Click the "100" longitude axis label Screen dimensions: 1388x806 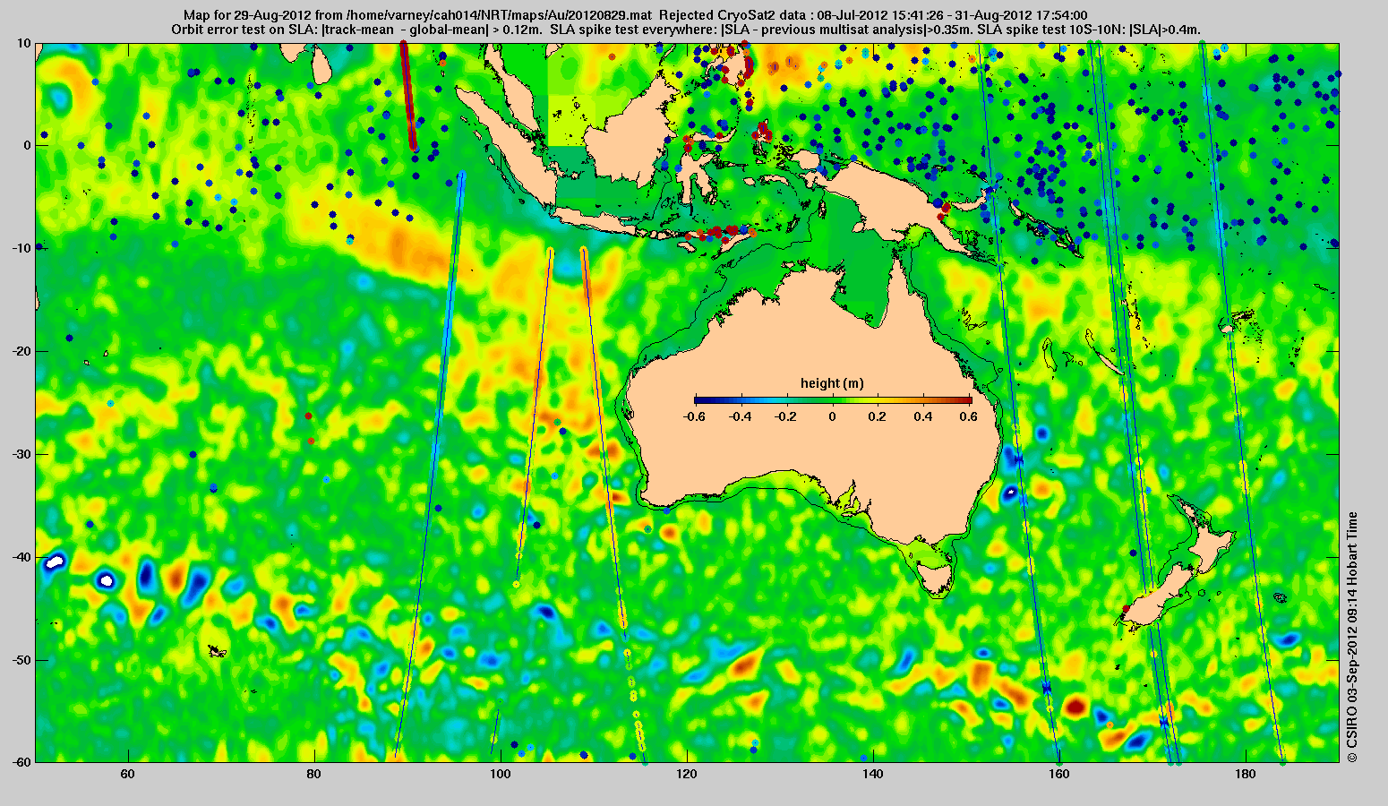tap(500, 773)
